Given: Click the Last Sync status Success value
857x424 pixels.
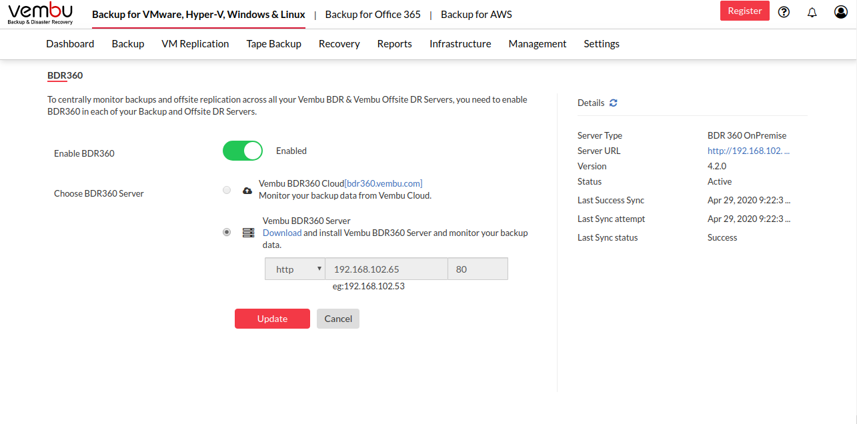Looking at the screenshot, I should coord(722,237).
